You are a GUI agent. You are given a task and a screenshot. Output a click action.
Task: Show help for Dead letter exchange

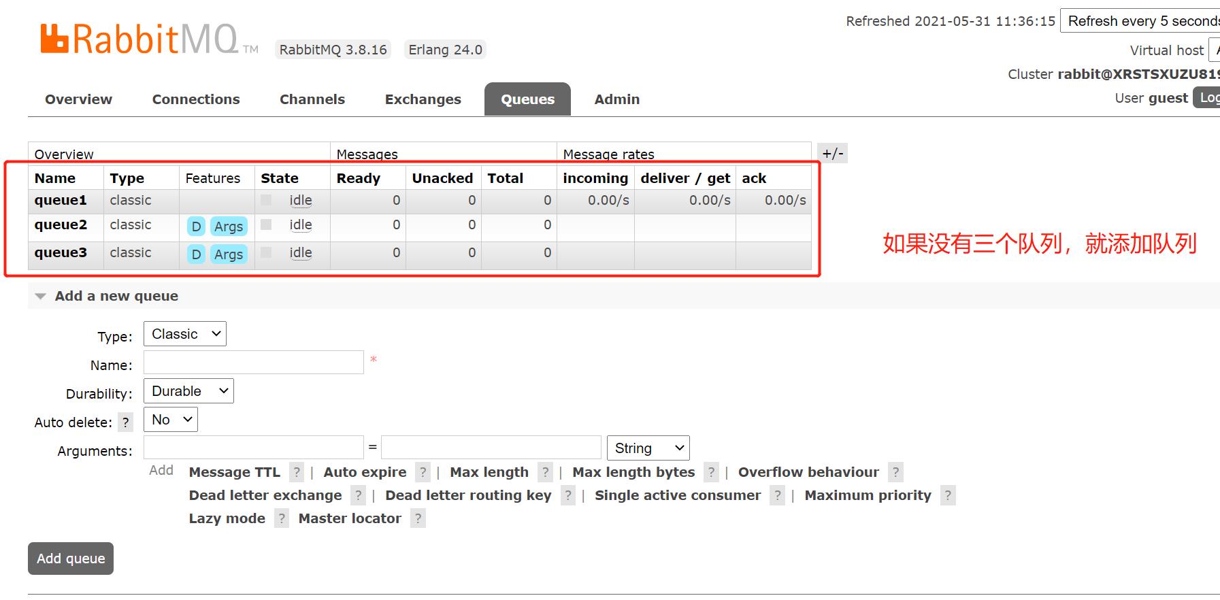(358, 495)
